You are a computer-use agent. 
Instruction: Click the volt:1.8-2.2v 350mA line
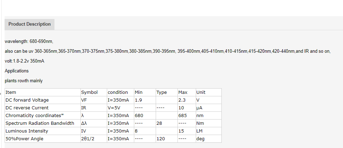[25, 61]
